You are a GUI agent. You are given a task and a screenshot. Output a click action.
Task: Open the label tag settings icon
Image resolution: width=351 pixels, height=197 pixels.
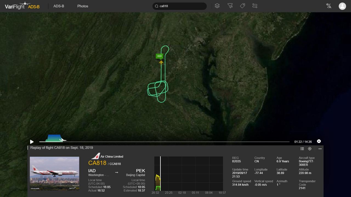click(x=242, y=6)
